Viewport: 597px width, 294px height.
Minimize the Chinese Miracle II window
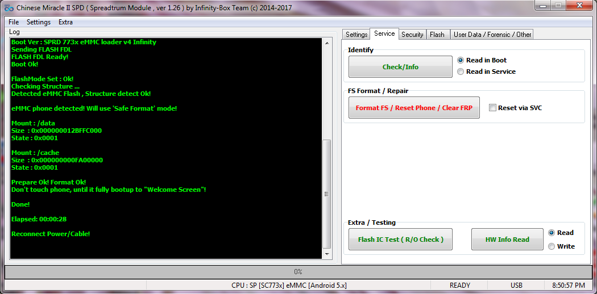click(x=543, y=5)
